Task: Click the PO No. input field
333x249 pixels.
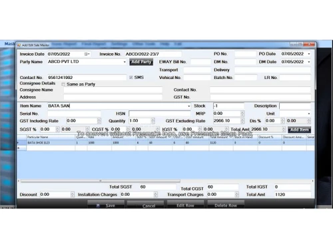Action: (245, 54)
